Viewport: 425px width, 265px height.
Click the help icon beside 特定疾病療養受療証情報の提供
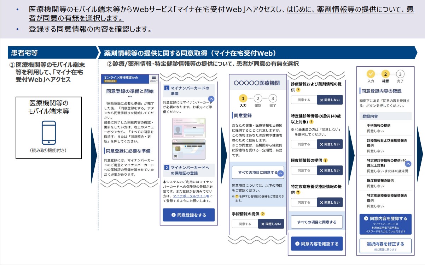(x=298, y=193)
